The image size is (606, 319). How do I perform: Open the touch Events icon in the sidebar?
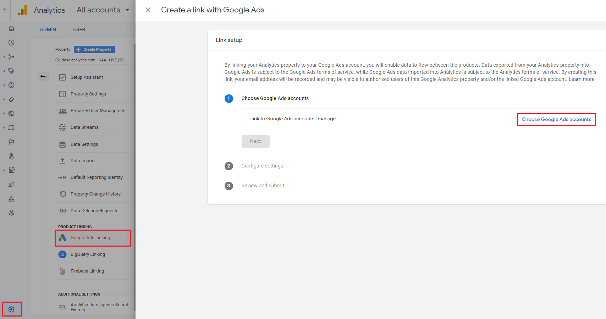[x=11, y=156]
